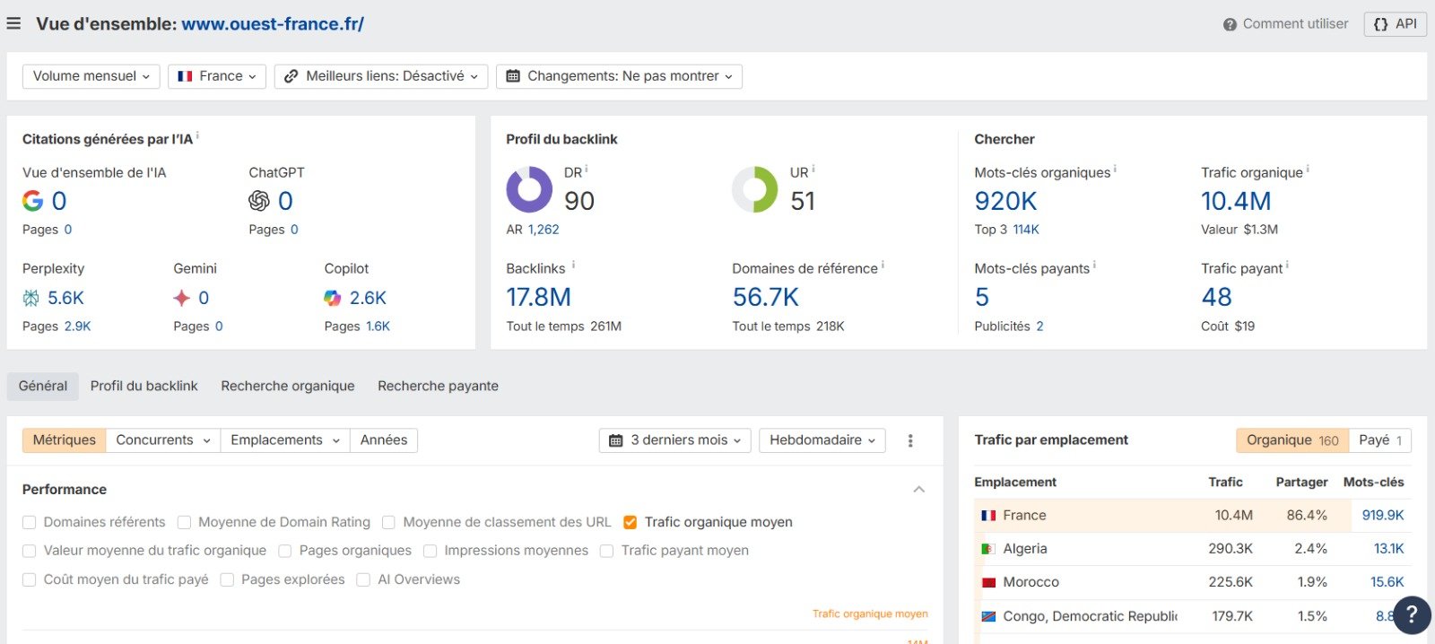Viewport: 1435px width, 644px height.
Task: Collapse the Performance section chevron
Action: [x=918, y=490]
